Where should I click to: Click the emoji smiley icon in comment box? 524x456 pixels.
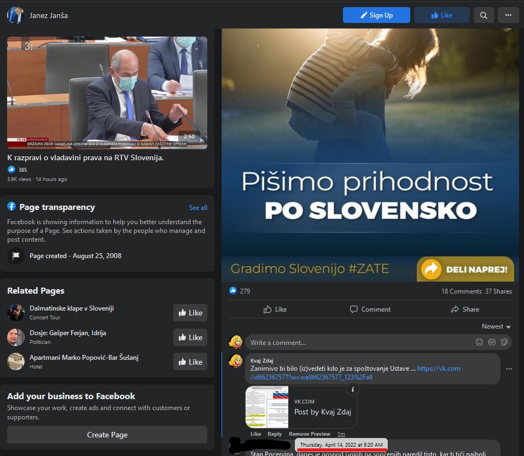(479, 342)
